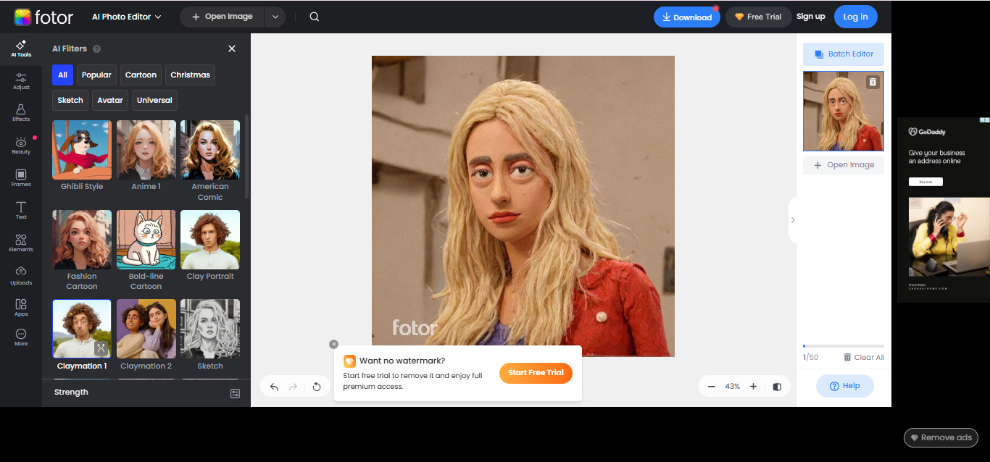
Task: Clear all images with Clear All
Action: (x=864, y=356)
